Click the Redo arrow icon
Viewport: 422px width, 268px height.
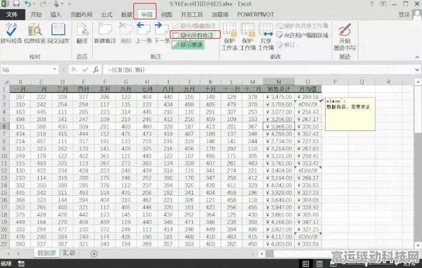coord(42,4)
